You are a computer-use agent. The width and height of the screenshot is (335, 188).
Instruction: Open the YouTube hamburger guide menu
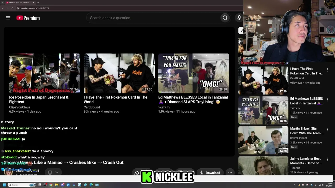[8, 18]
